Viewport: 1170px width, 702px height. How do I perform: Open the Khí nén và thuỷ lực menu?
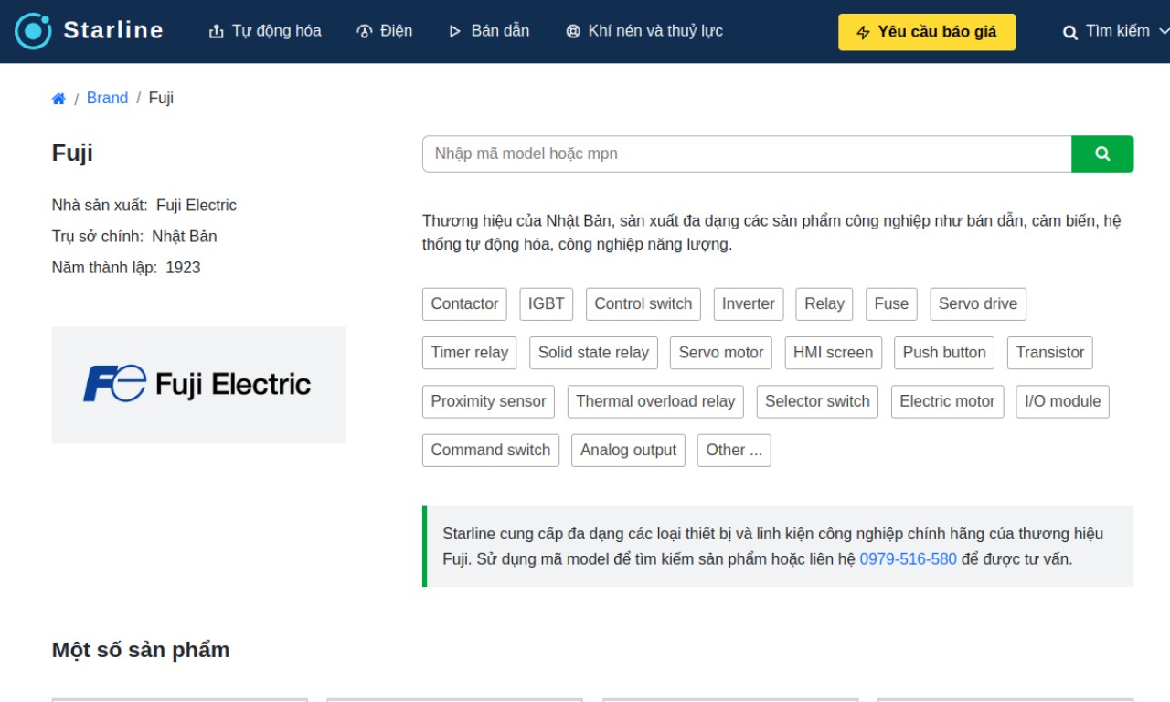(644, 31)
